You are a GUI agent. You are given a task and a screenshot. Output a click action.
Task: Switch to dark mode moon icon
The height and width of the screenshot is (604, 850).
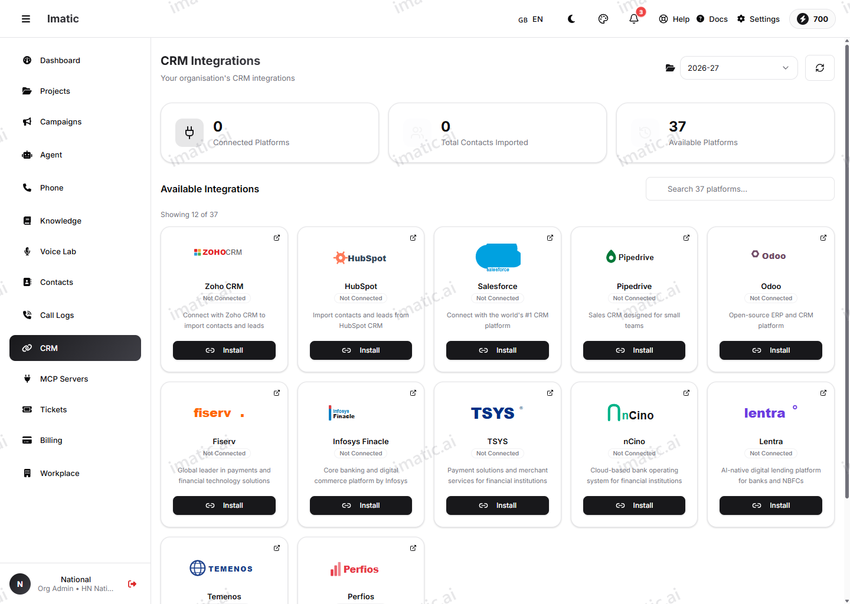571,19
